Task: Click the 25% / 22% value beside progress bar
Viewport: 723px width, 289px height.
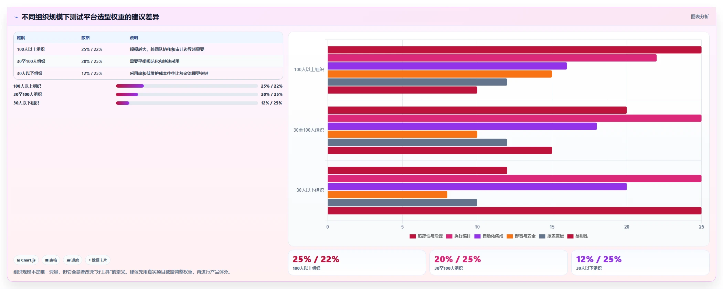Action: (x=272, y=86)
